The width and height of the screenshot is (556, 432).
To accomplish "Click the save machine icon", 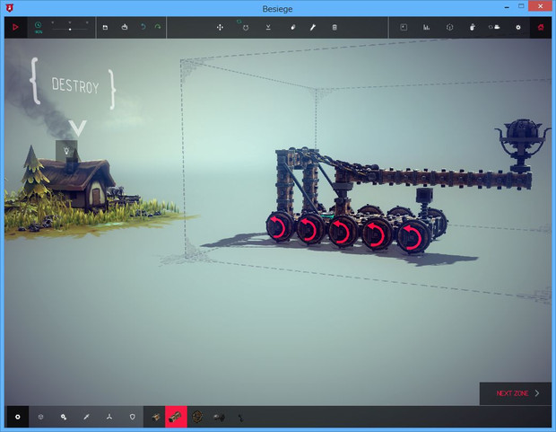I will 106,27.
